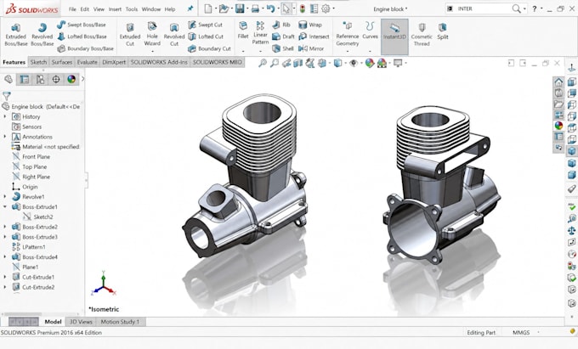The height and width of the screenshot is (349, 578).
Task: Open the Linear Pattern tool
Action: click(x=260, y=32)
